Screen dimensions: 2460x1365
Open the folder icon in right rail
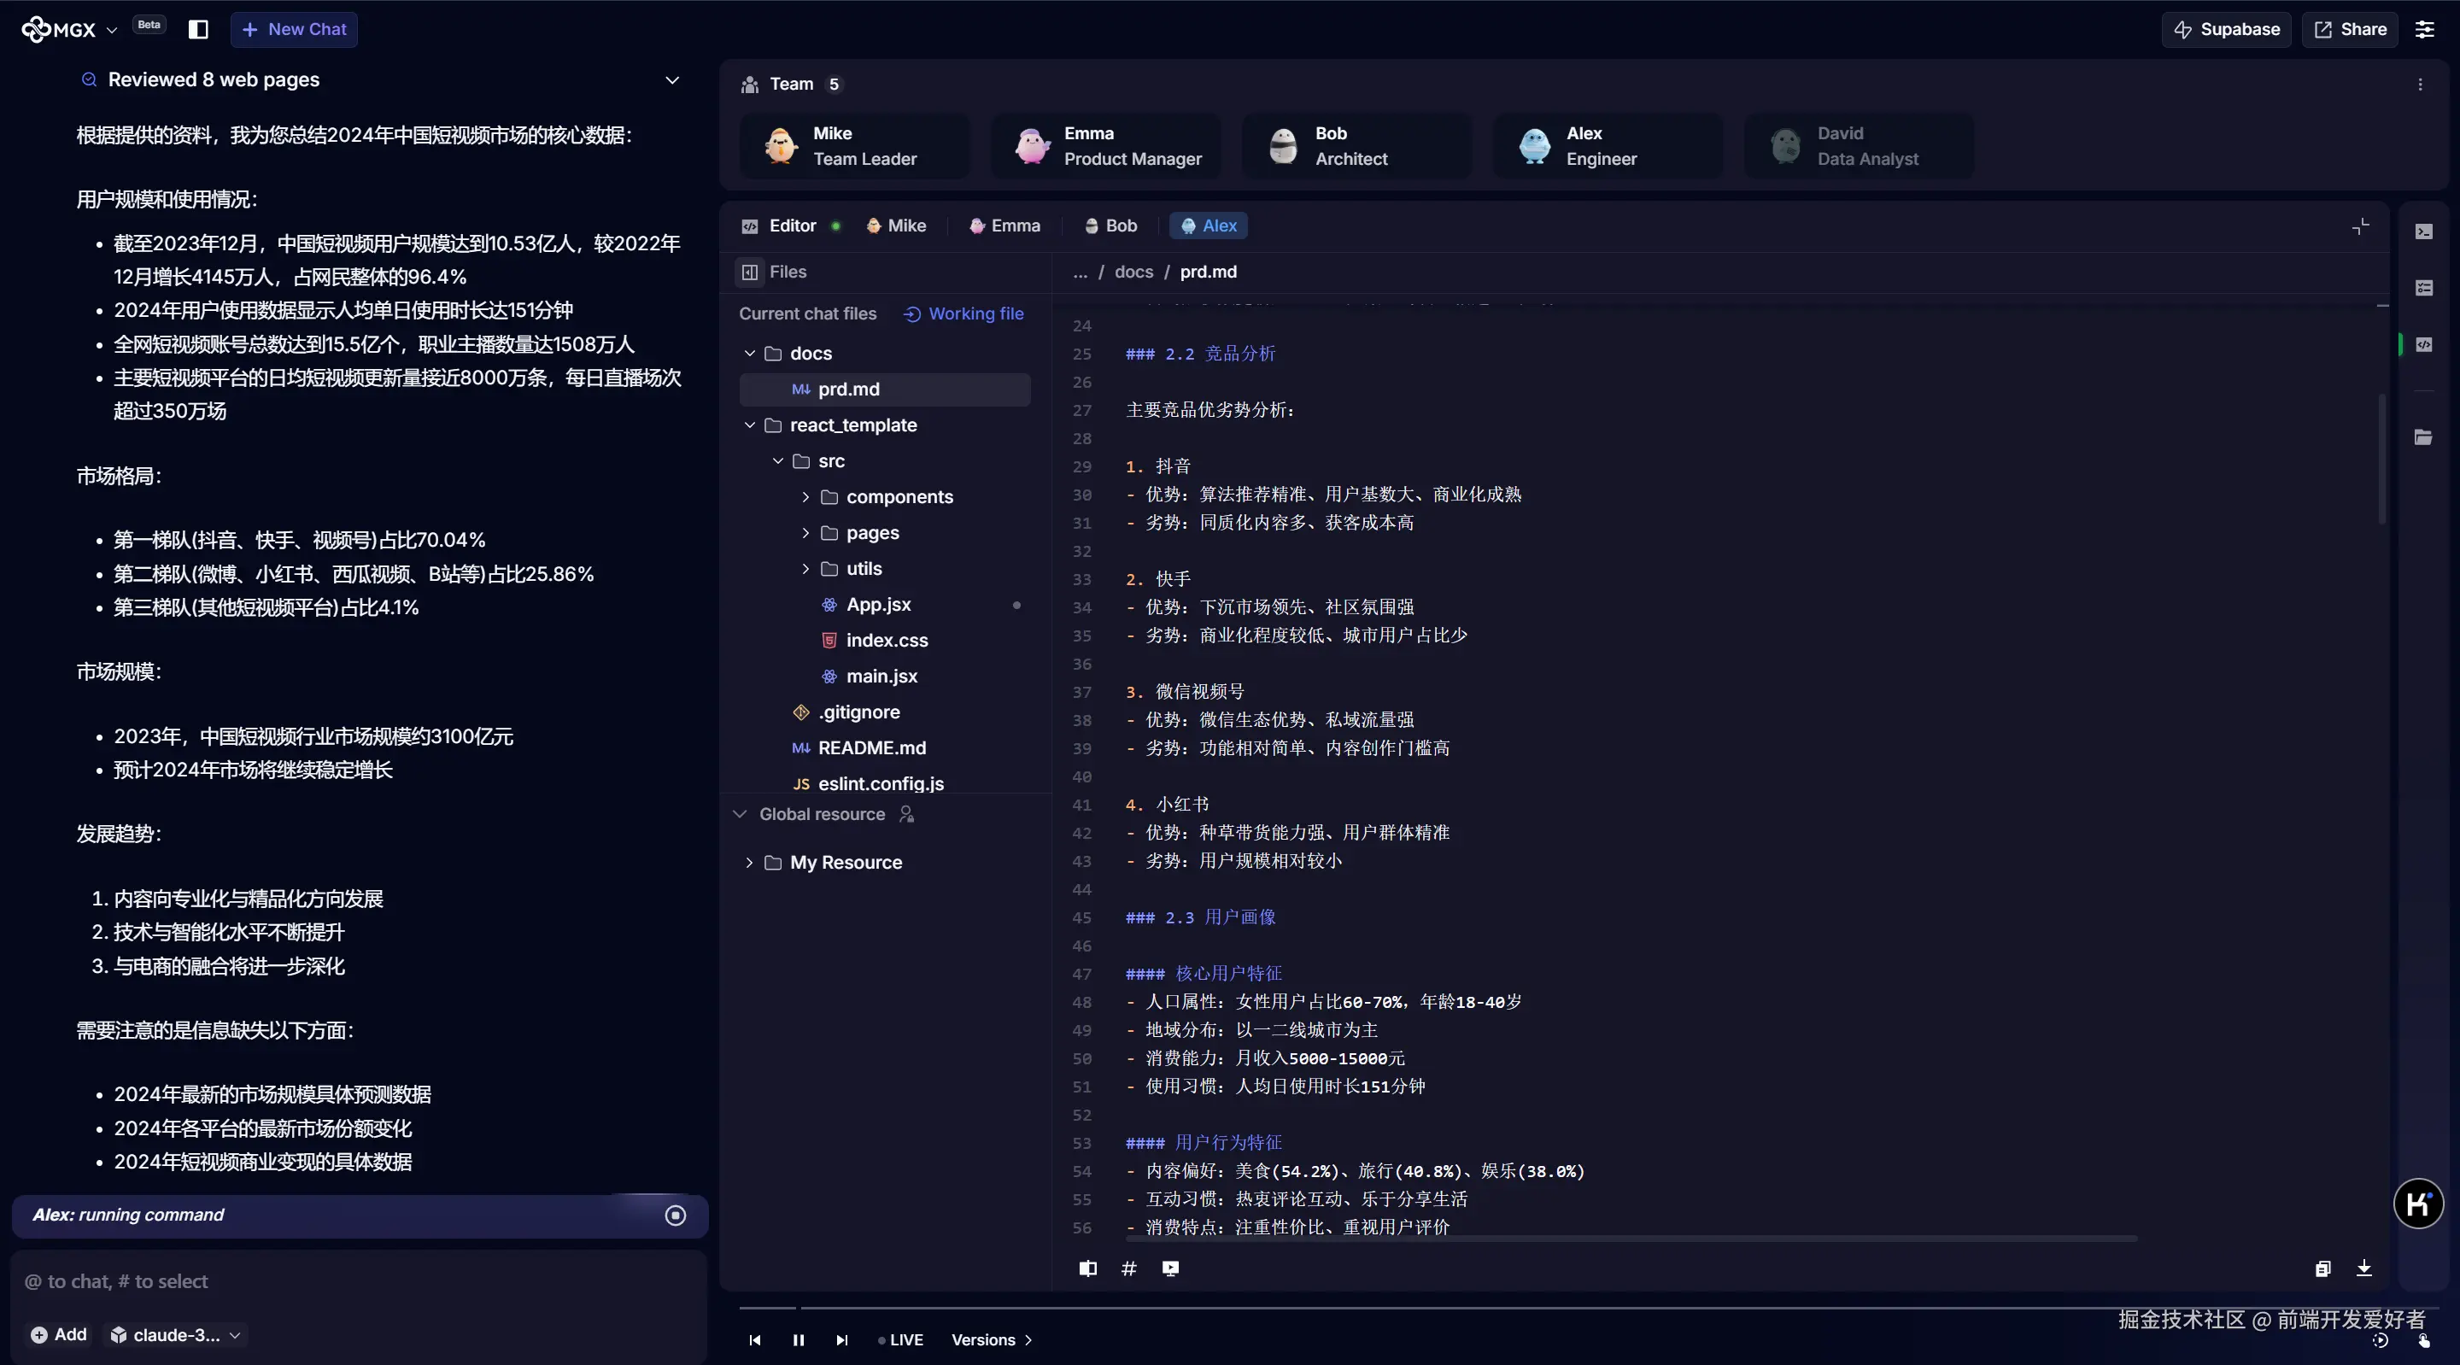click(2424, 437)
